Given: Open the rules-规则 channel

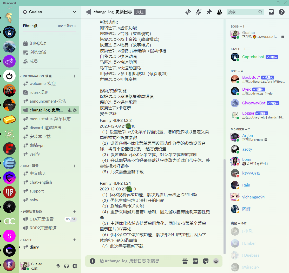Looking at the screenshot, I should 50,92.
